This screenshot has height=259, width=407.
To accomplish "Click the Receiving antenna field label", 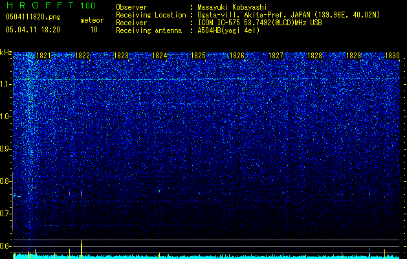I will (x=149, y=30).
